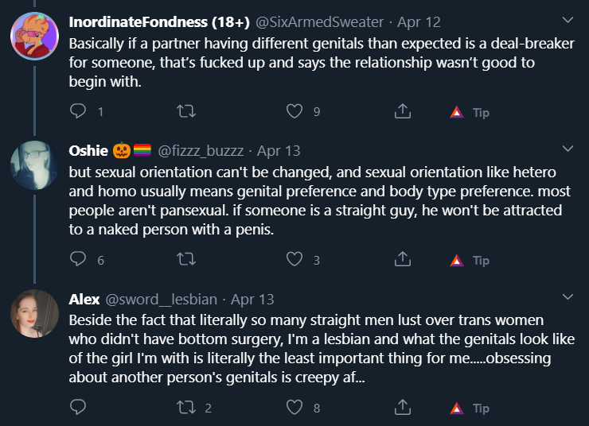Viewport: 589px width, 426px height.
Task: Like Alex's tweet with 8 likes
Action: point(294,407)
